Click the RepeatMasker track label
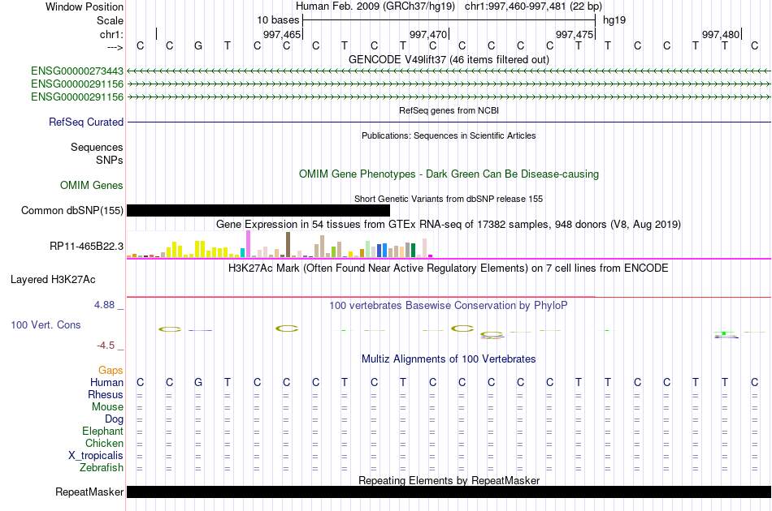Viewport: 772px width, 511px height. click(89, 492)
